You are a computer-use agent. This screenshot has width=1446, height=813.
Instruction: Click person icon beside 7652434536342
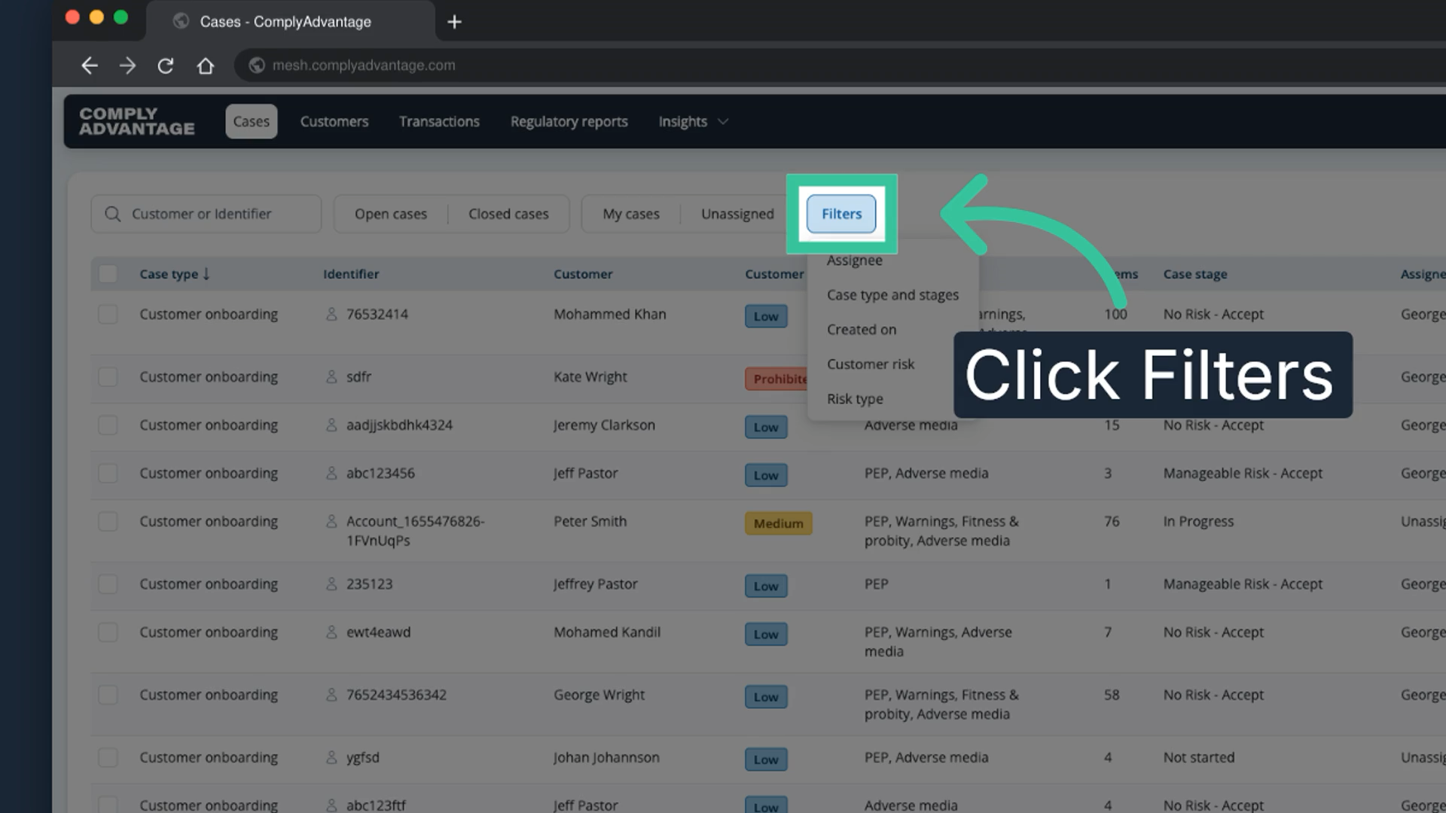pyautogui.click(x=331, y=694)
